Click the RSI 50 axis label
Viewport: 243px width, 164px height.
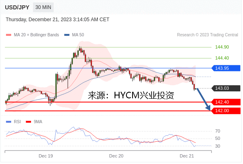(218, 138)
